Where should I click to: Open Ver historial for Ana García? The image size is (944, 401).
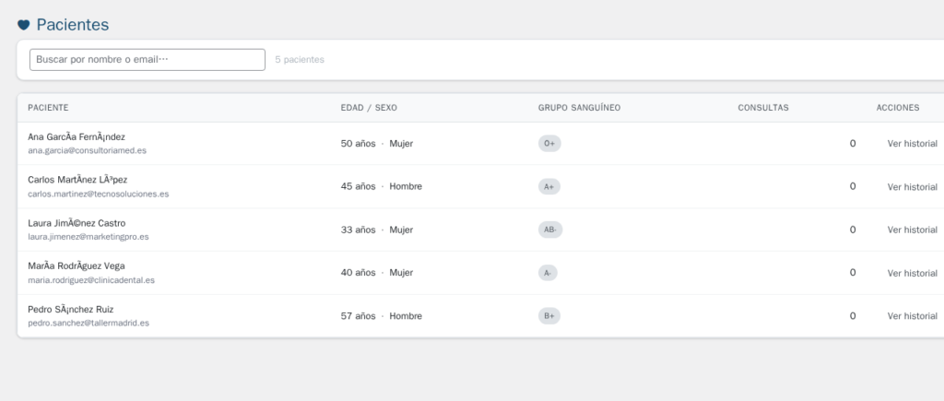(912, 144)
